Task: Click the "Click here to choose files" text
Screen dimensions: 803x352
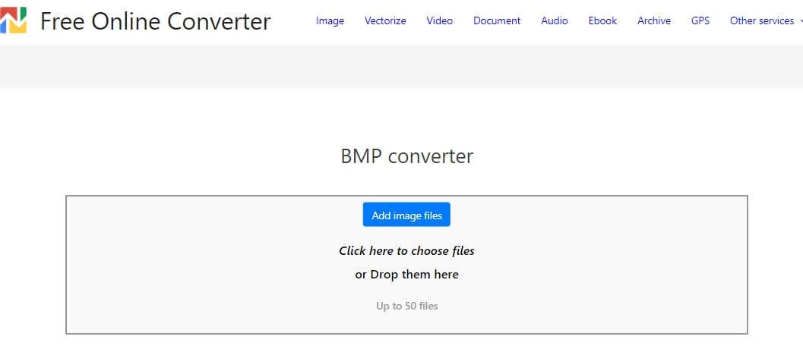Action: (x=406, y=251)
